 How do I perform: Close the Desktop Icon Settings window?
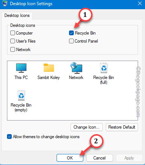tap(140, 3)
